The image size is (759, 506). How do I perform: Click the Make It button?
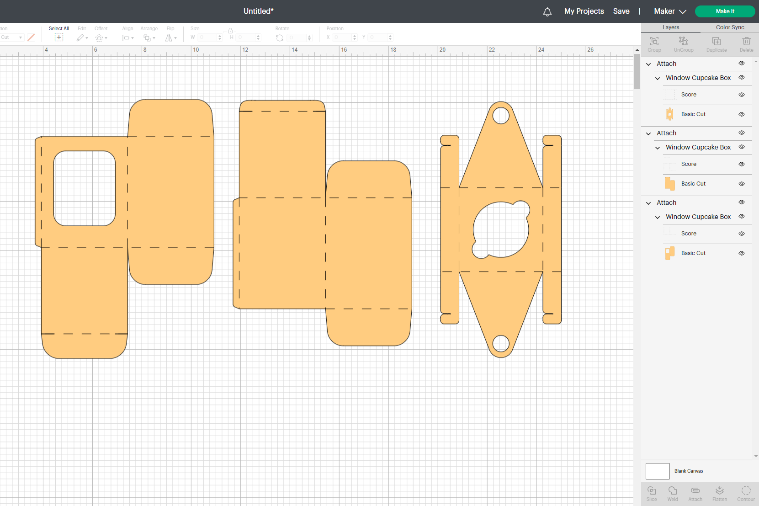pyautogui.click(x=725, y=11)
